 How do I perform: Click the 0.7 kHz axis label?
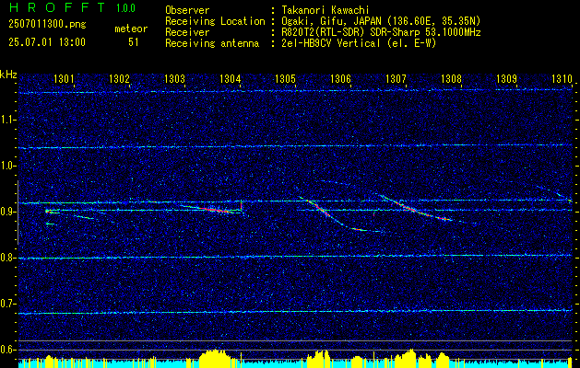click(x=7, y=304)
